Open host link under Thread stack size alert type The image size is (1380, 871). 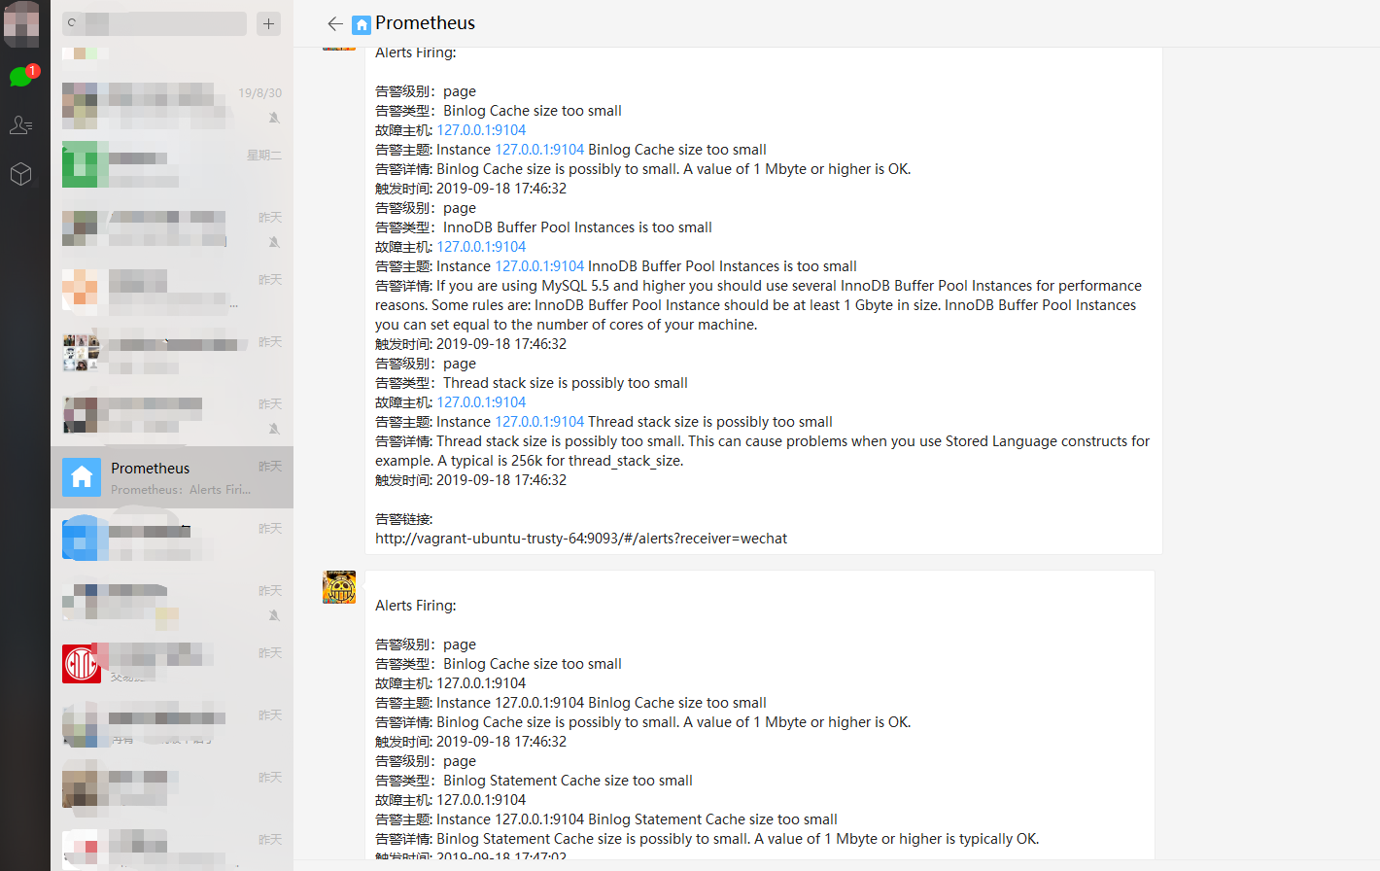[481, 402]
